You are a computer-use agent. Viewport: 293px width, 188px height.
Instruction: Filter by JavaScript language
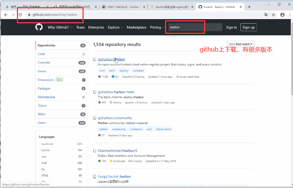[62, 144]
